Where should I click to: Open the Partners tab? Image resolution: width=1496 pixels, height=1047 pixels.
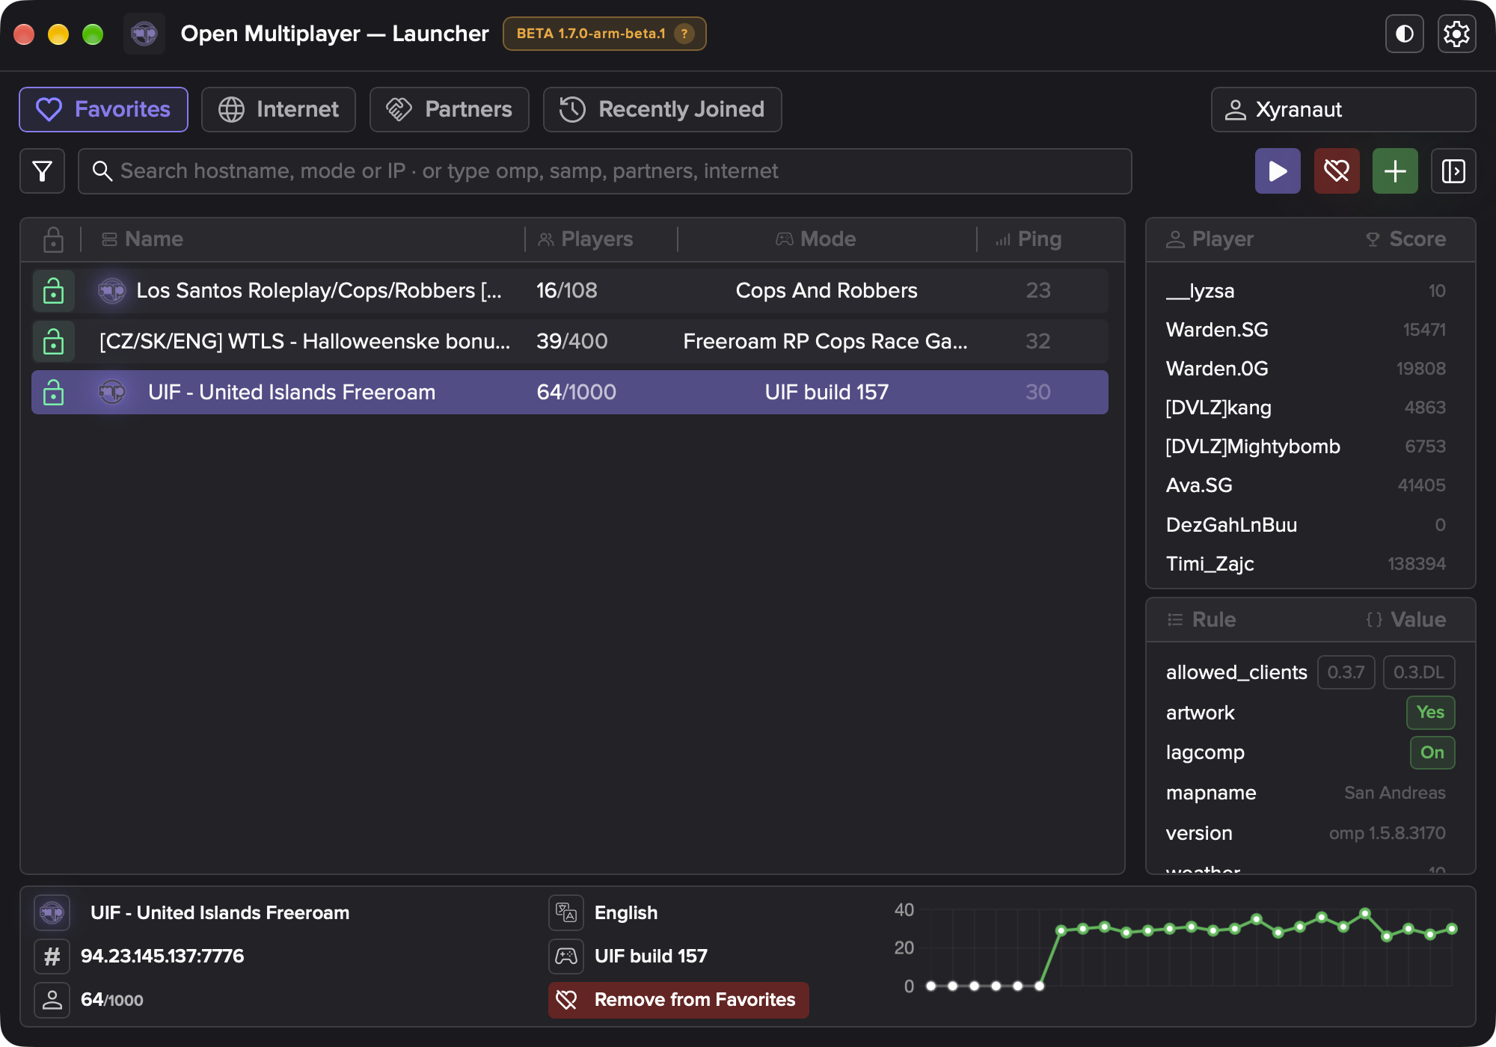(450, 109)
